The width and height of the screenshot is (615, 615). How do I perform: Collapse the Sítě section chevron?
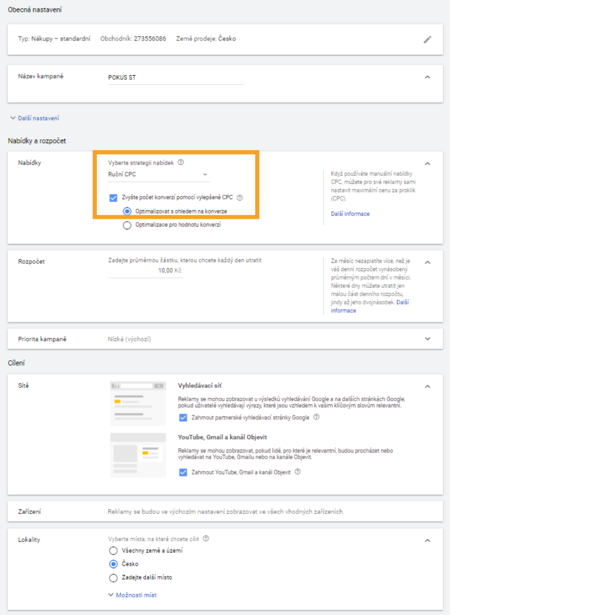[427, 386]
